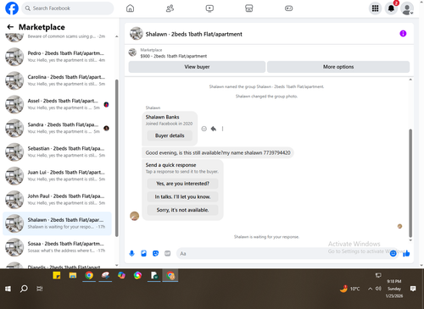Open File Explorer on taskbar

pyautogui.click(x=73, y=275)
